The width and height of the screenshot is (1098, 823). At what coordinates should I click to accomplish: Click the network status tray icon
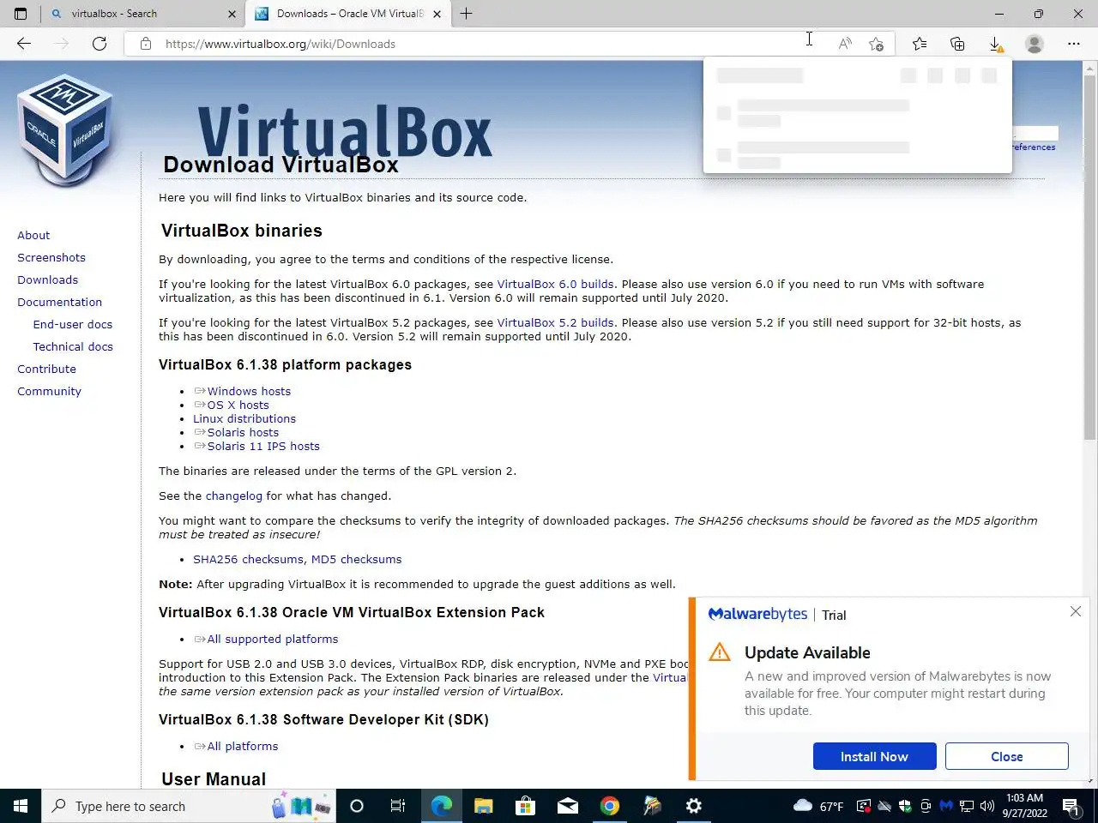(967, 806)
